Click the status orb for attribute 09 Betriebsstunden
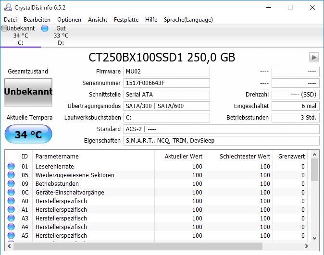This screenshot has width=324, height=255. pyautogui.click(x=11, y=183)
